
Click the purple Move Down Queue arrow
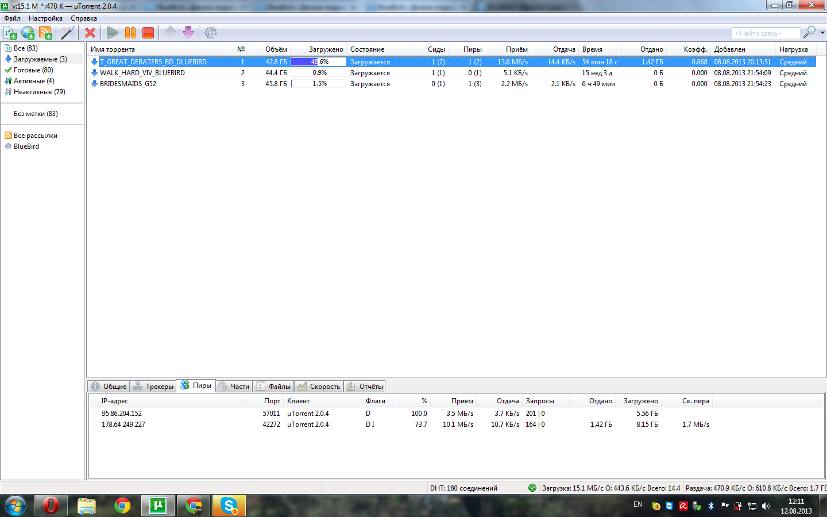[x=188, y=33]
